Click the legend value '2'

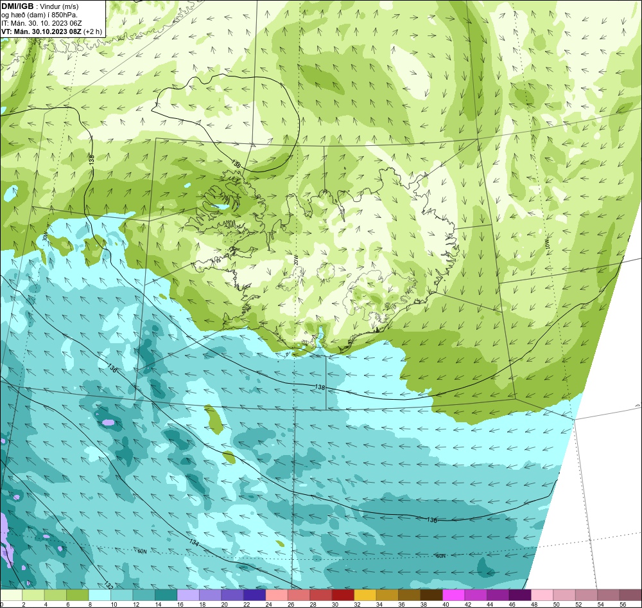click(24, 604)
